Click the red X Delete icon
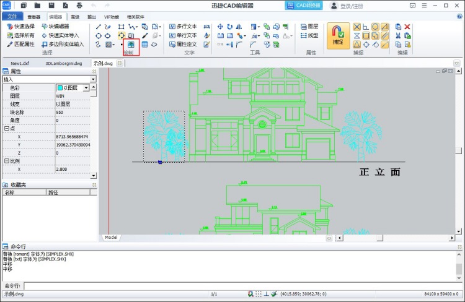The width and height of the screenshot is (465, 302). [x=407, y=27]
